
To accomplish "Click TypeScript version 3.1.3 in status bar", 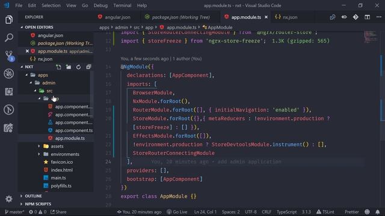I will pyautogui.click(x=306, y=212).
